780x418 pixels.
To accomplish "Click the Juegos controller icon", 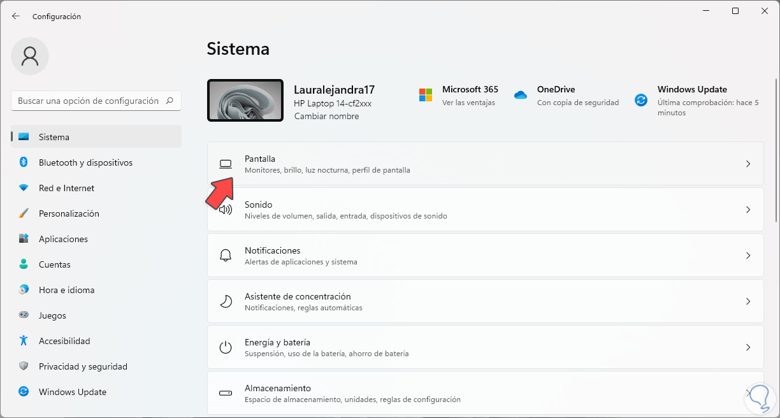I will click(x=24, y=315).
